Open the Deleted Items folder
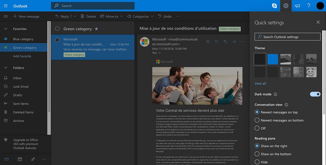Screen dimensions: 326x165 (23, 112)
